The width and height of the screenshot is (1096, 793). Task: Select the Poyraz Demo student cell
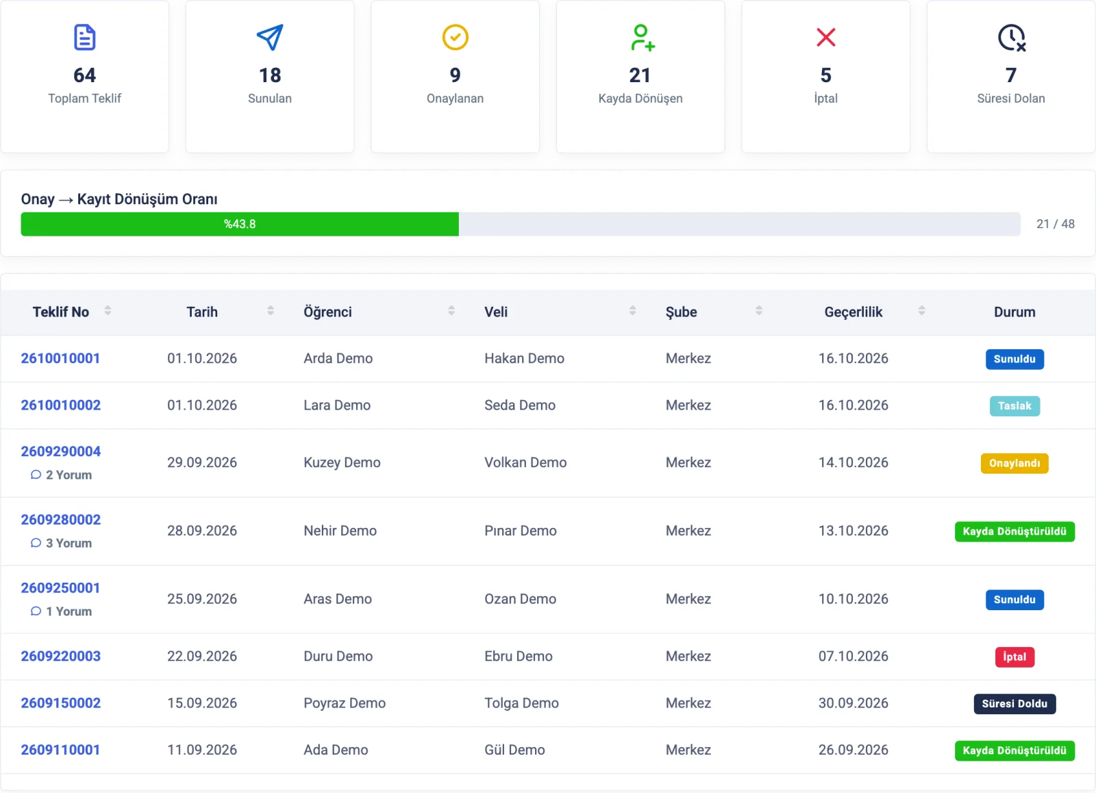coord(345,703)
